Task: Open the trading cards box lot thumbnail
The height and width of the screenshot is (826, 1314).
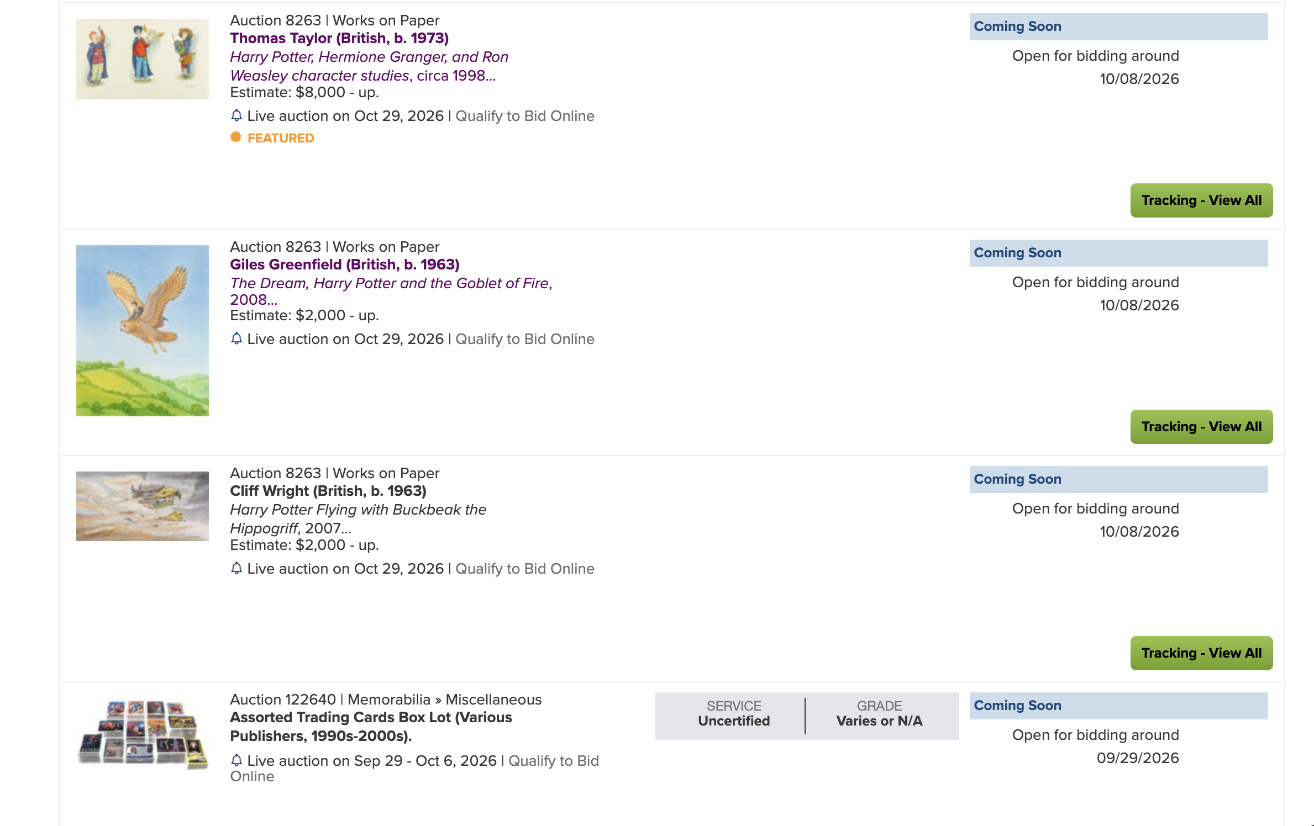Action: point(143,734)
